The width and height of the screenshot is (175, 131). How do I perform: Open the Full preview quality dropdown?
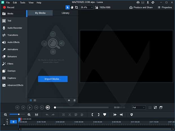139,108
